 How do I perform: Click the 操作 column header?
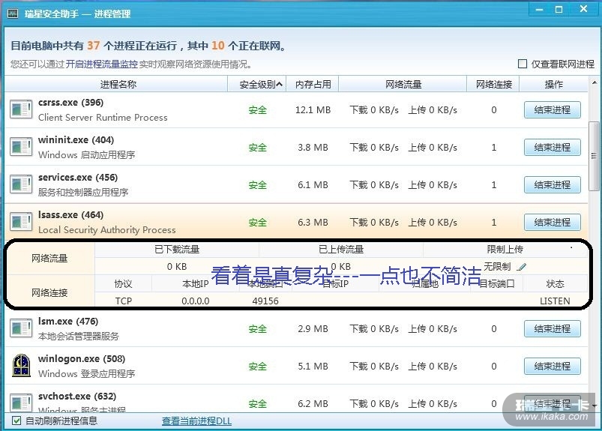pos(553,85)
